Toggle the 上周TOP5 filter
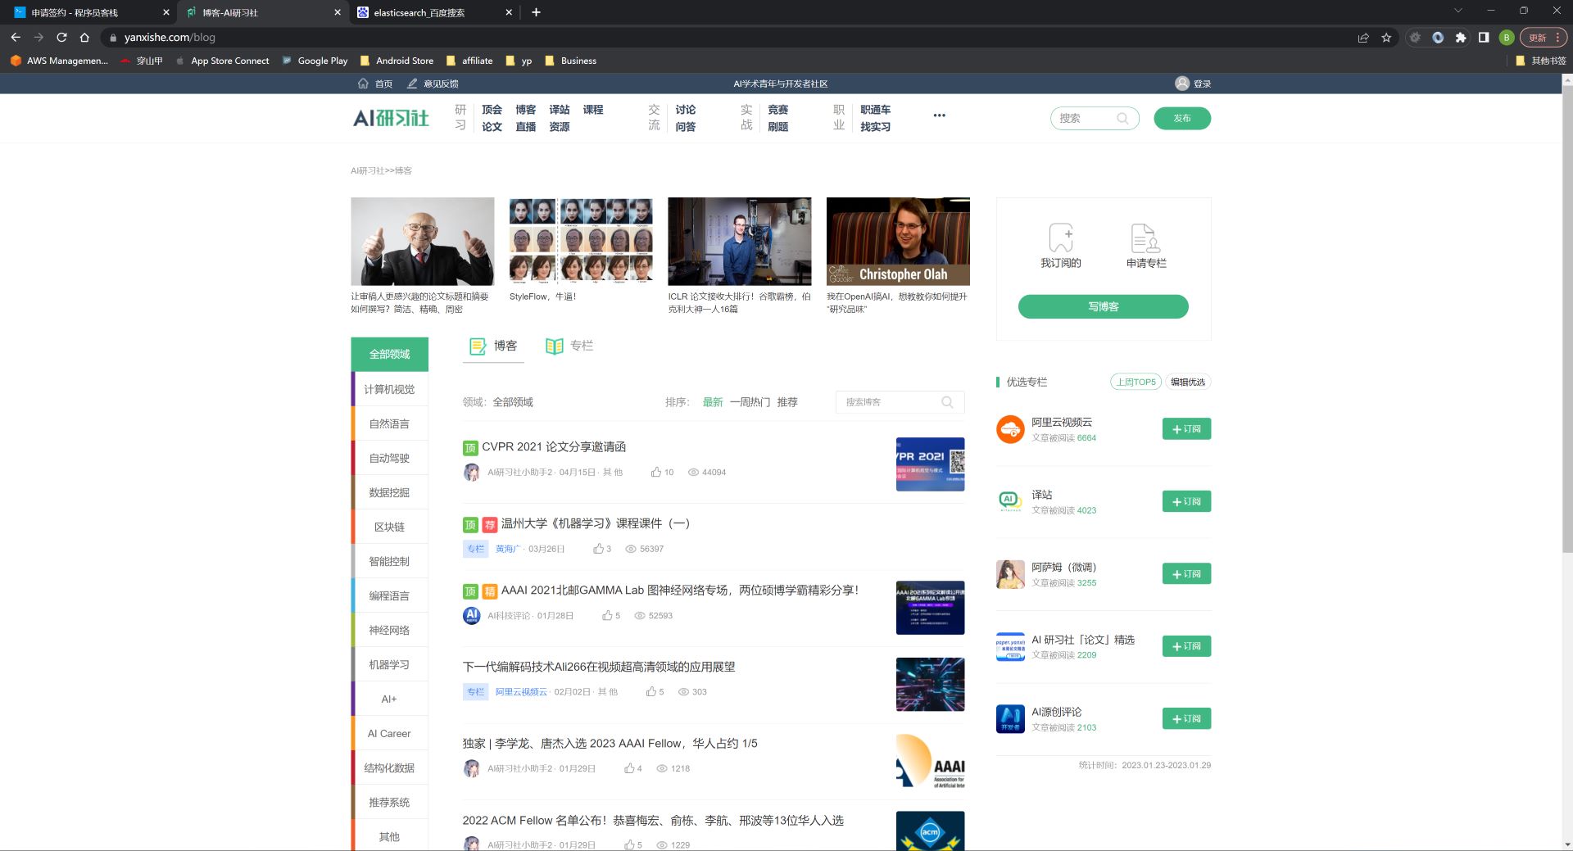 coord(1136,382)
